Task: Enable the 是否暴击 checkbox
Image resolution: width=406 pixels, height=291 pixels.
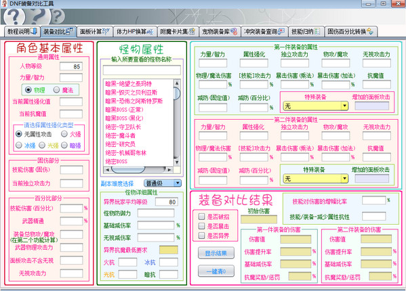Action: click(201, 226)
